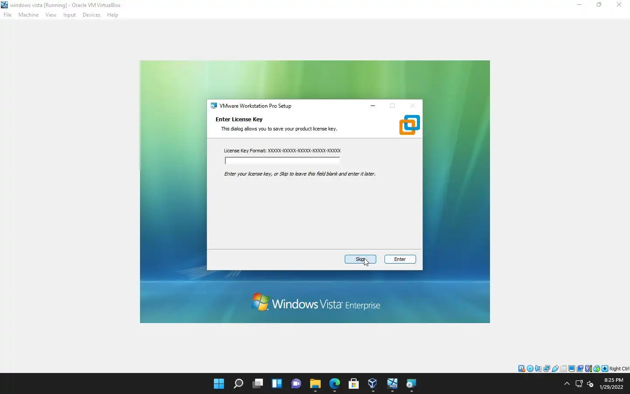This screenshot has width=630, height=394.
Task: Open the Devices menu
Action: (91, 15)
